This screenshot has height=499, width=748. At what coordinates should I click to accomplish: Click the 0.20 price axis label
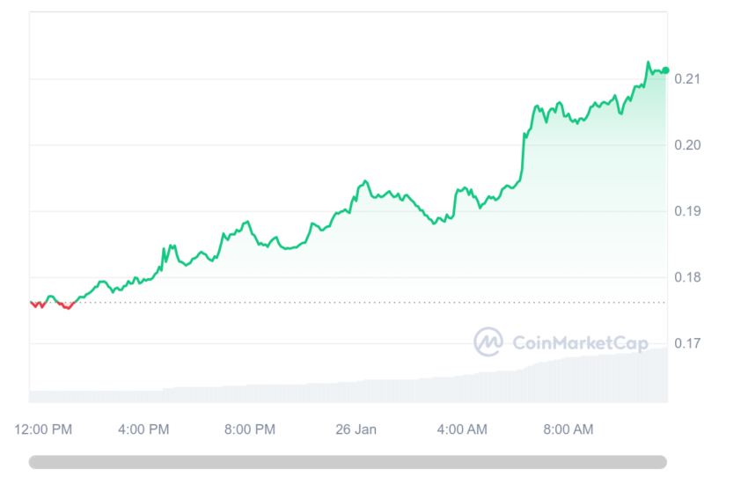pyautogui.click(x=687, y=145)
